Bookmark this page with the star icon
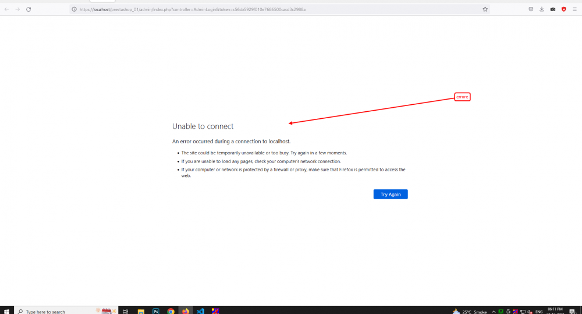 [485, 9]
